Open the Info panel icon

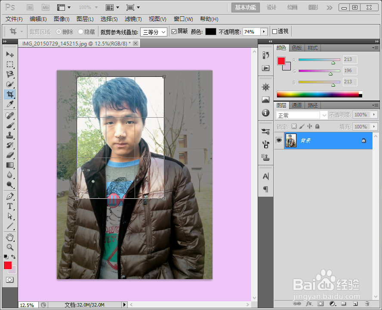[265, 112]
